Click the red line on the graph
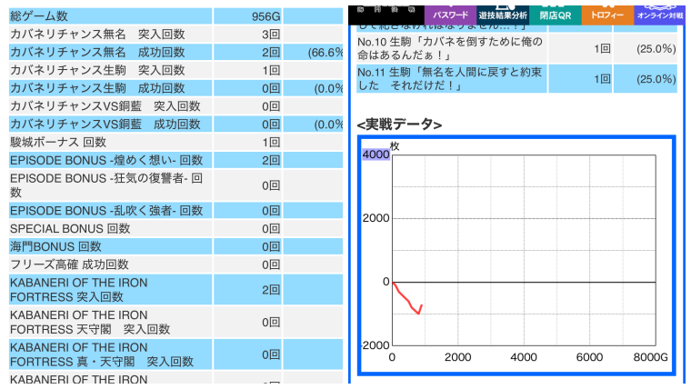The height and width of the screenshot is (389, 691). [x=407, y=298]
